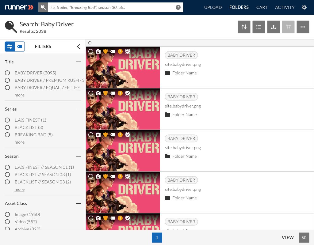
Task: Click site.babydriver.png filename on second result
Action: [183, 106]
